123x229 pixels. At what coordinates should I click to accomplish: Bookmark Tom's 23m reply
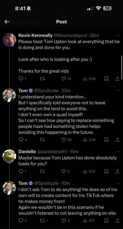click(x=107, y=140)
